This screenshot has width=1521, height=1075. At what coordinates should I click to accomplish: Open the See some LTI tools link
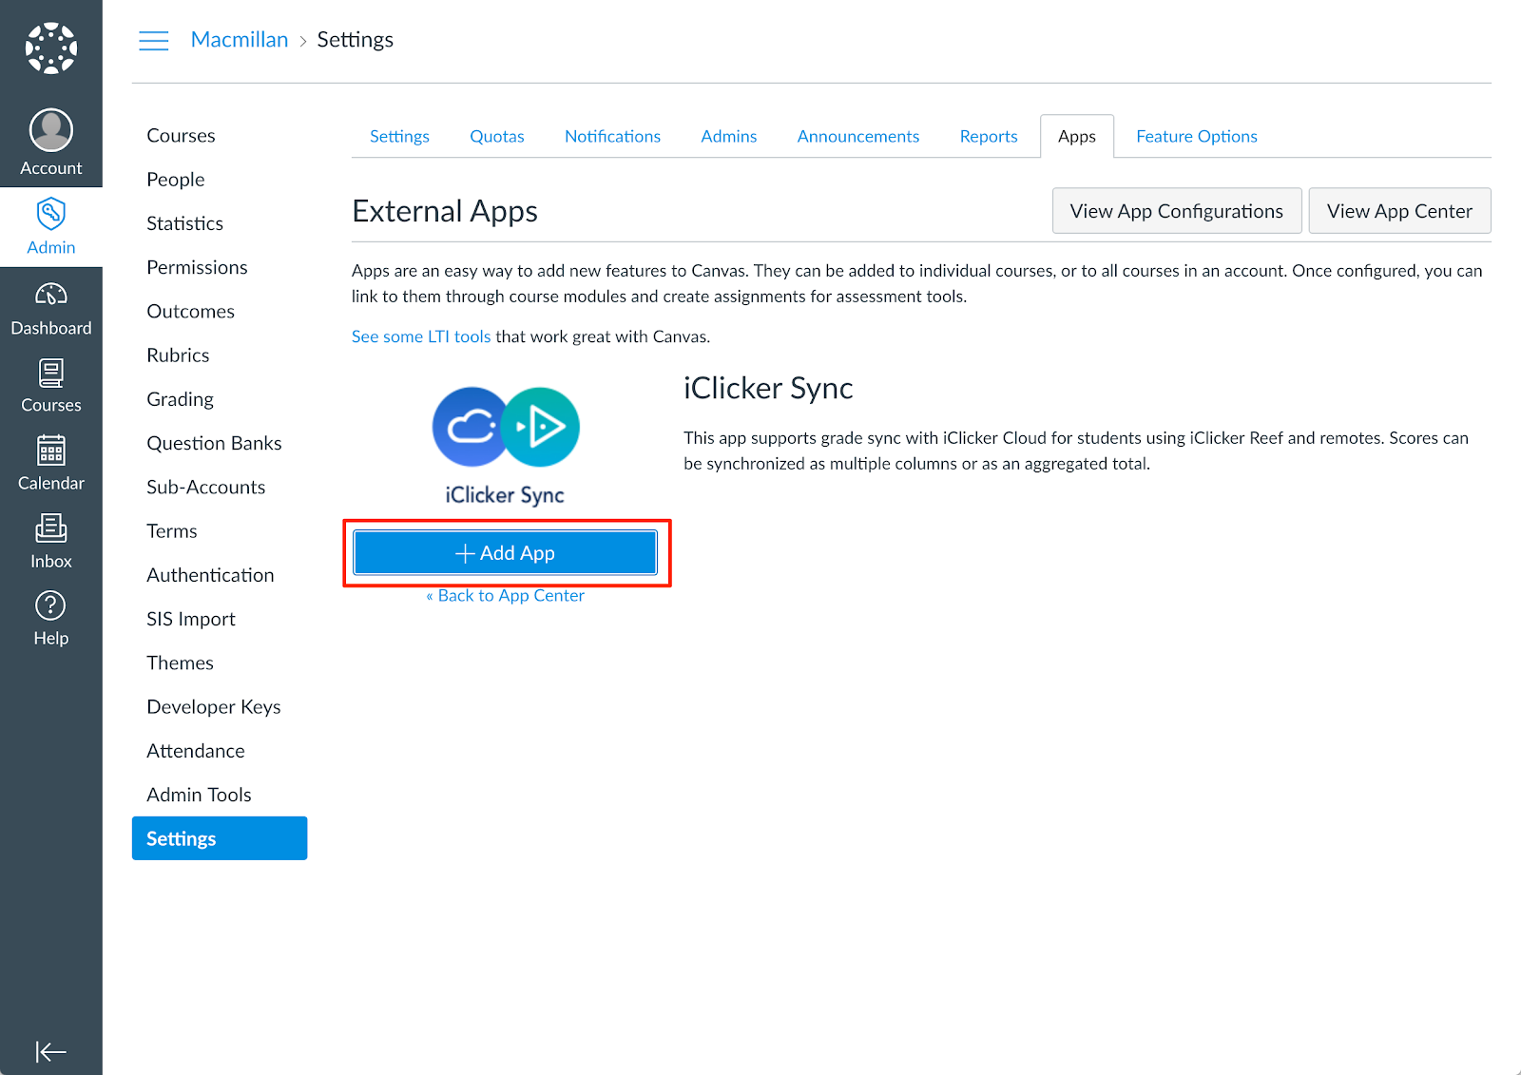(x=421, y=336)
